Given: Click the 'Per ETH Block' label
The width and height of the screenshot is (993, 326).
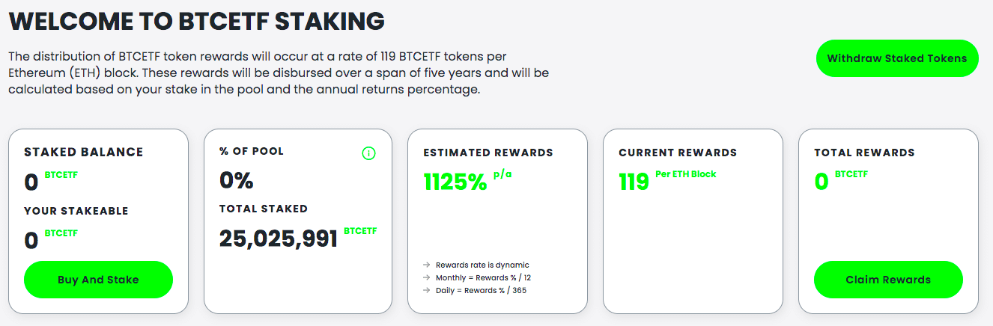Looking at the screenshot, I should tap(685, 174).
